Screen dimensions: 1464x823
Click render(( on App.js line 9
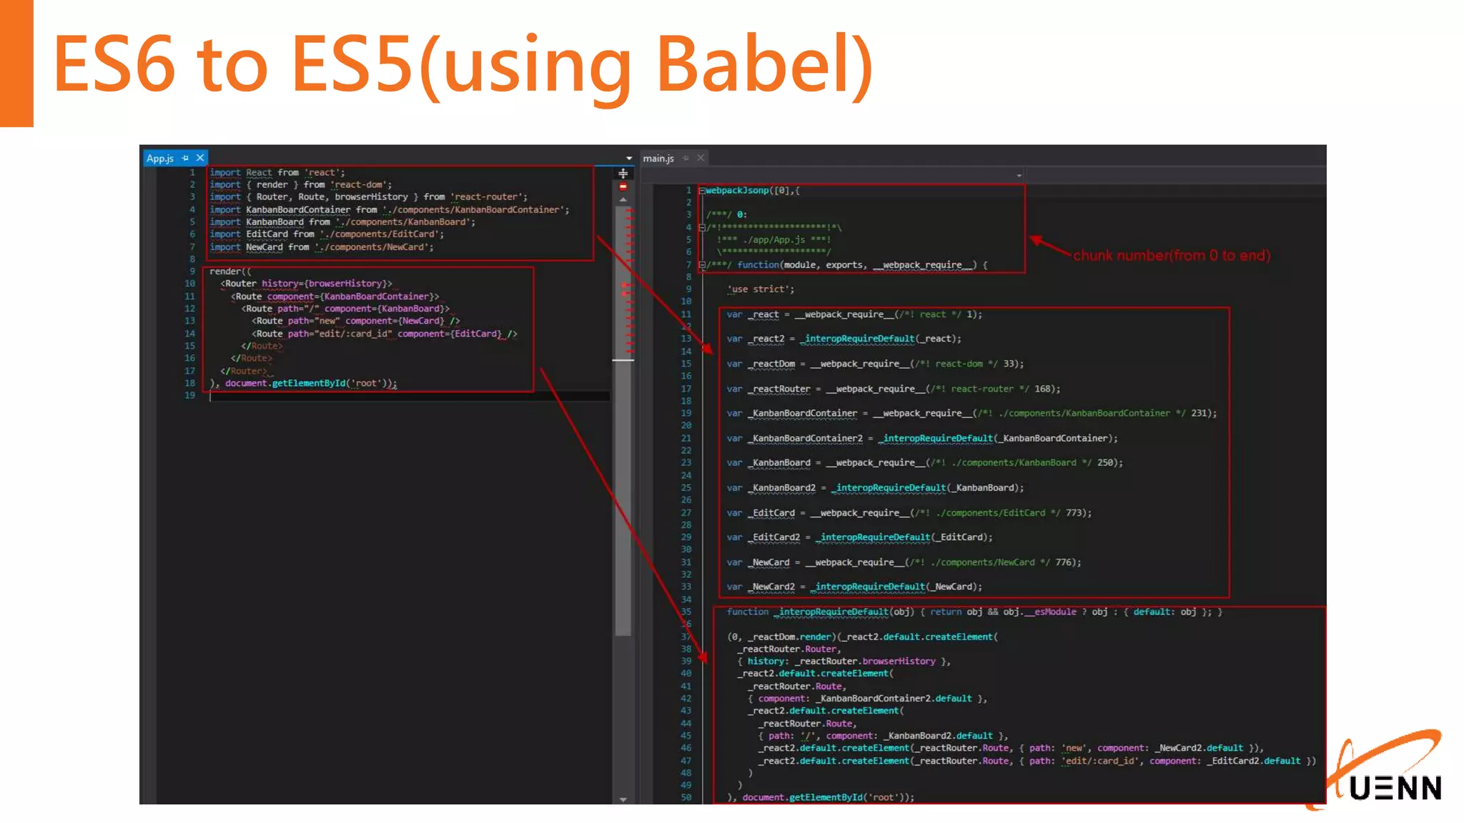230,271
